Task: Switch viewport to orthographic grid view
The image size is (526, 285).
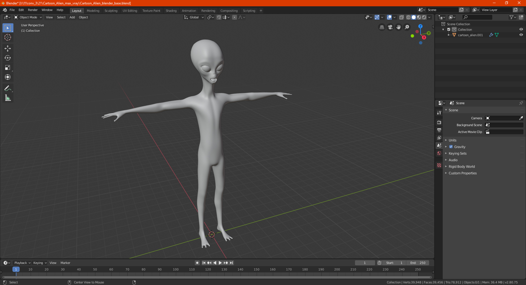Action: tap(382, 27)
